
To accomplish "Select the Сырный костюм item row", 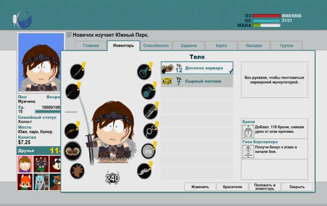I will pos(197,81).
